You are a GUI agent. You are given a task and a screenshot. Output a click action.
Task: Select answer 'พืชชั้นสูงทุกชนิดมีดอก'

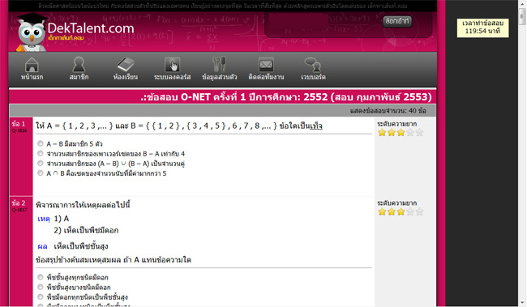click(41, 277)
